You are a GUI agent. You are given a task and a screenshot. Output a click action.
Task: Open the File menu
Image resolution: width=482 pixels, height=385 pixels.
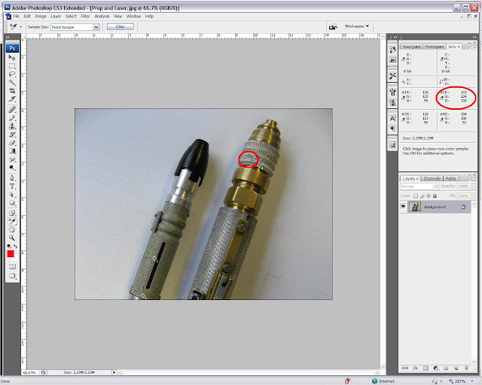17,17
